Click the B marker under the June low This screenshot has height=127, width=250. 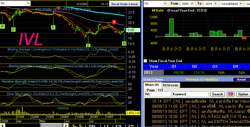pos(88,46)
